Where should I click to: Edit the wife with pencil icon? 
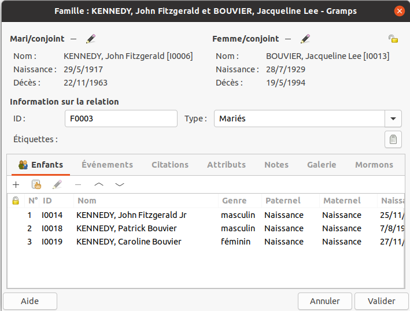point(305,39)
